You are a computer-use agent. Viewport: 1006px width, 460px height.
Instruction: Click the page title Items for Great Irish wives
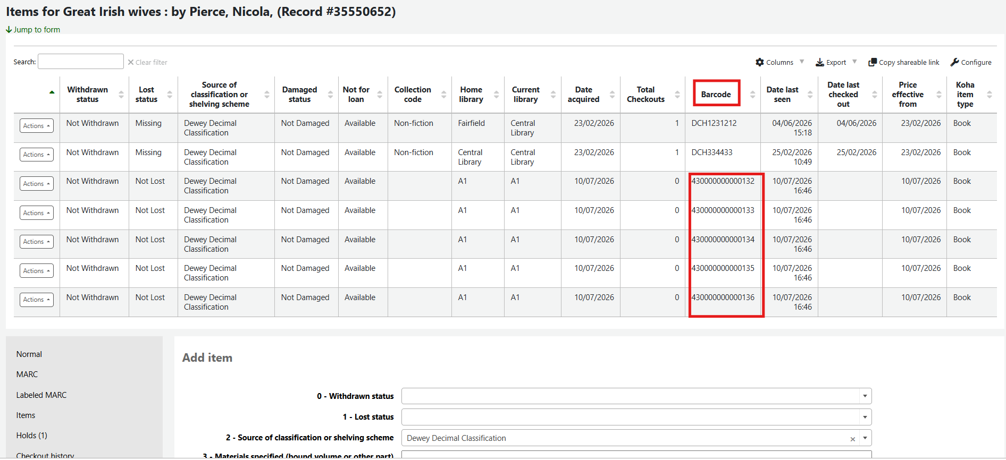(201, 12)
